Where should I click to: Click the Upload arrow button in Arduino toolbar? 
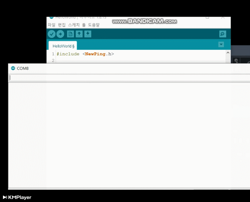60,34
